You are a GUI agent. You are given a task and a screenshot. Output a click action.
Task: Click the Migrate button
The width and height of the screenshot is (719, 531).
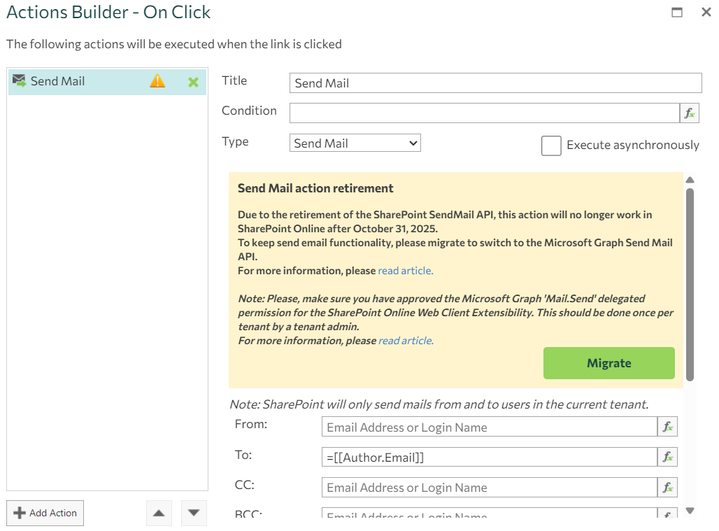tap(609, 362)
